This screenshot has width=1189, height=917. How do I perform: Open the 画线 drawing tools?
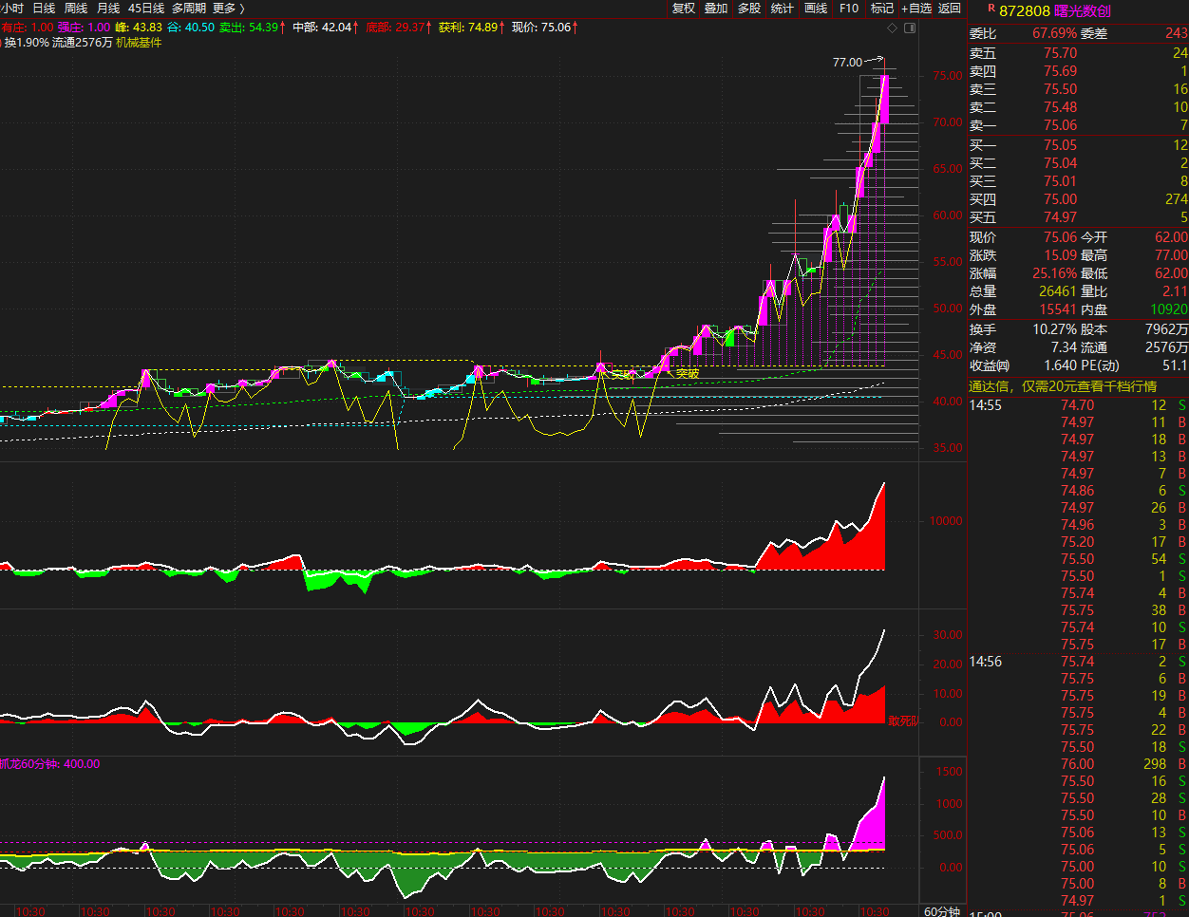(816, 9)
